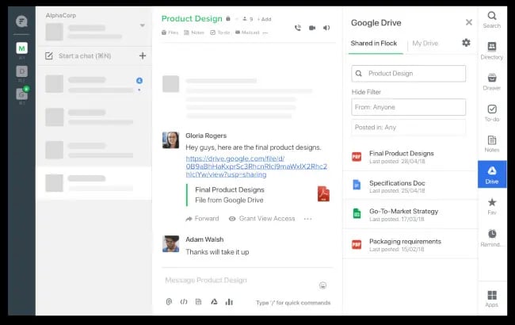The image size is (515, 325).
Task: Open the Google Drive link in Gloria's message
Action: pos(255,166)
